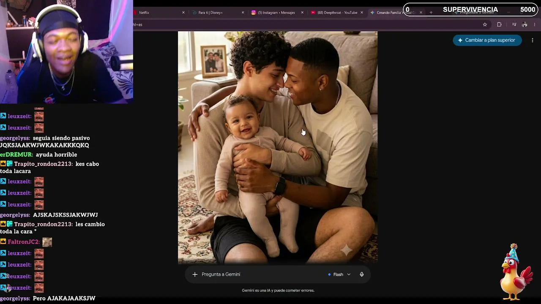Screen dimensions: 541x304
Task: Open the generated family image
Action: [278, 147]
